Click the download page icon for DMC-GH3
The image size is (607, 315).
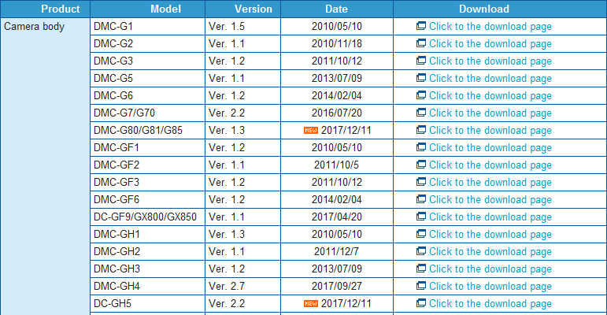click(x=420, y=268)
